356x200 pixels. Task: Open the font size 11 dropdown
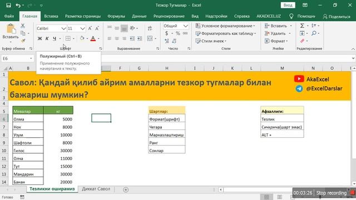82,28
